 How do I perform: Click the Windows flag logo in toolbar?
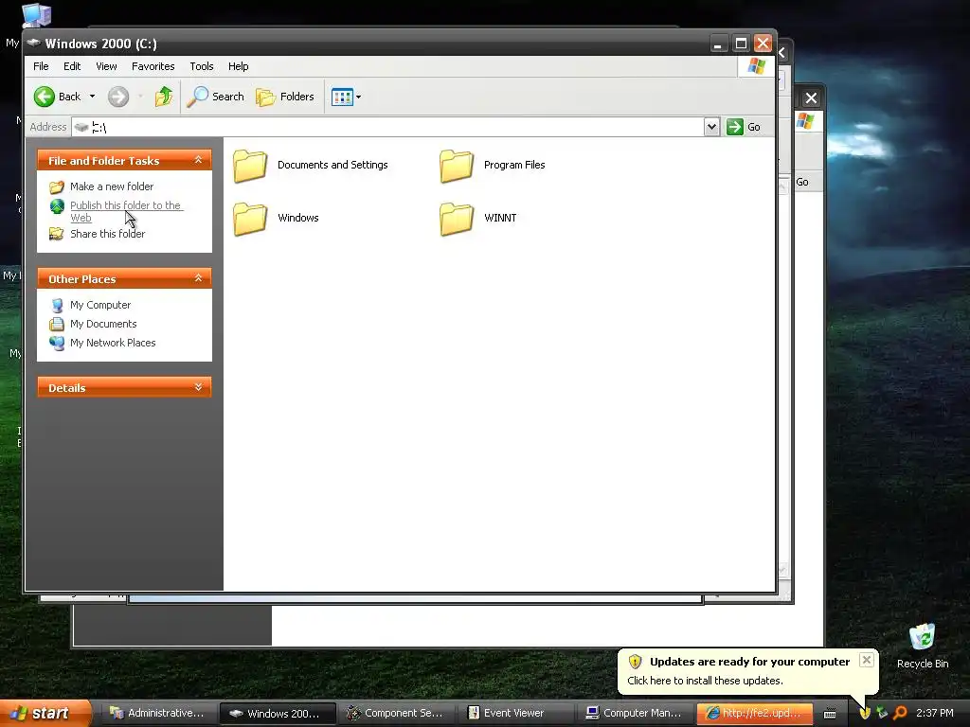click(756, 66)
